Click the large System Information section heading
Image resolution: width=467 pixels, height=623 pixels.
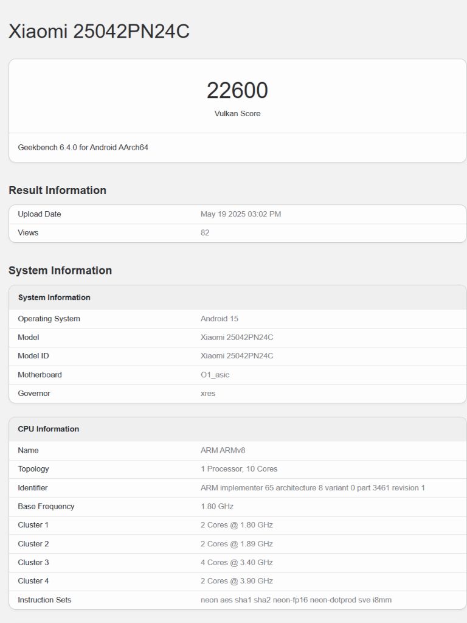click(60, 271)
